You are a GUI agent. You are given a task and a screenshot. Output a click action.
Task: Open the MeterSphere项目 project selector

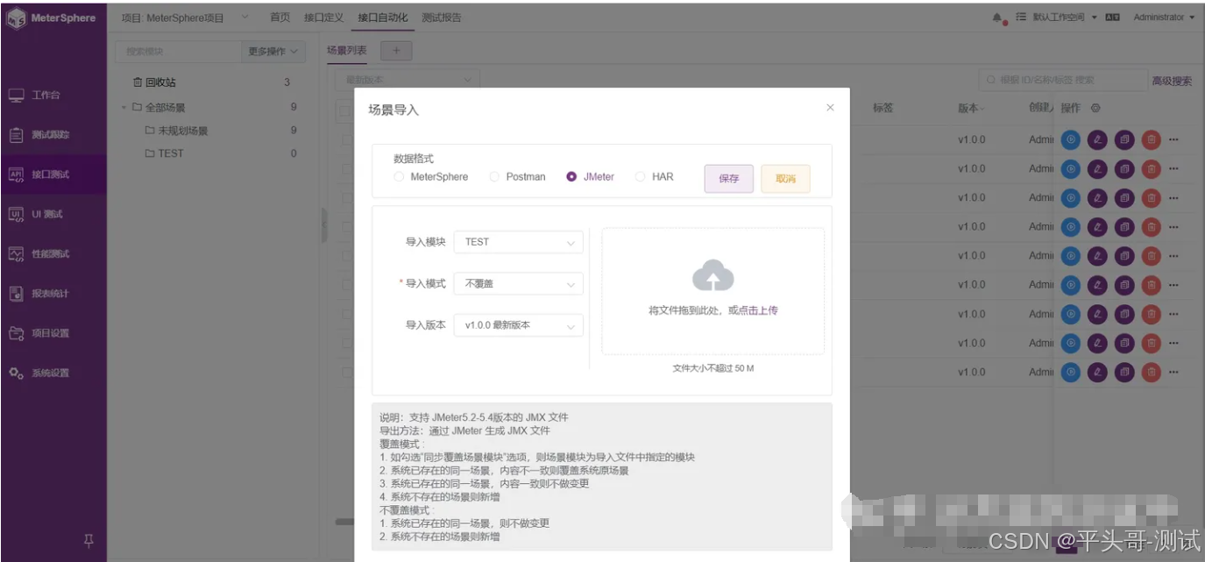(185, 18)
